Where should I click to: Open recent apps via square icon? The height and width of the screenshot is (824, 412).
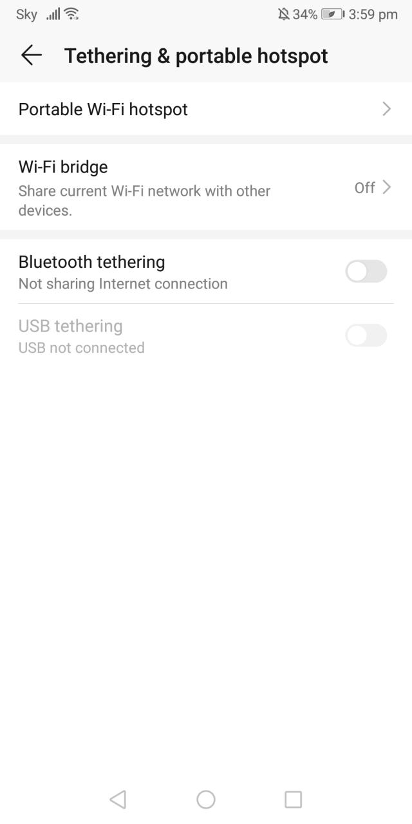[293, 800]
